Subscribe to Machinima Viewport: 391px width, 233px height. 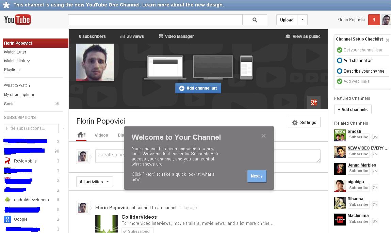(359, 221)
